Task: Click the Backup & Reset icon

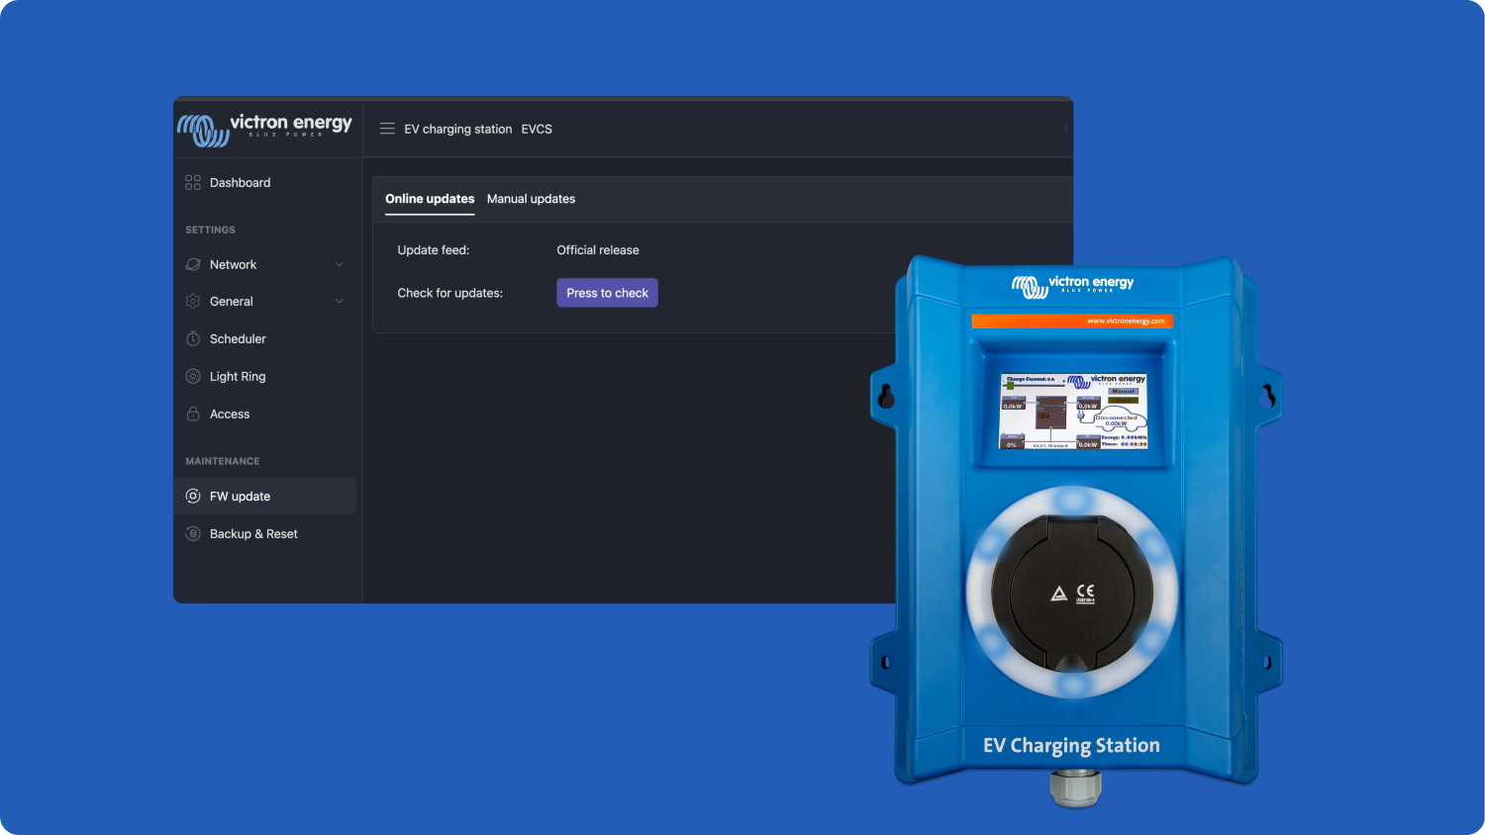Action: pyautogui.click(x=193, y=534)
